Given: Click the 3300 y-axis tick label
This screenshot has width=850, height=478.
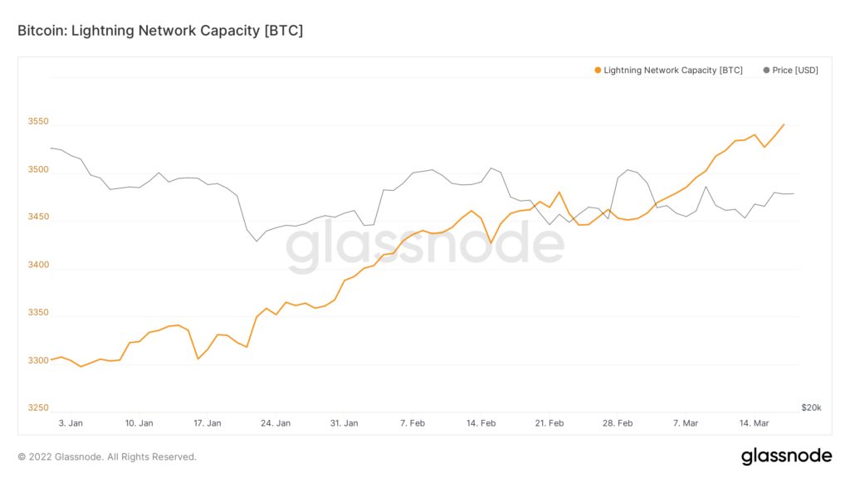Looking at the screenshot, I should click(39, 361).
